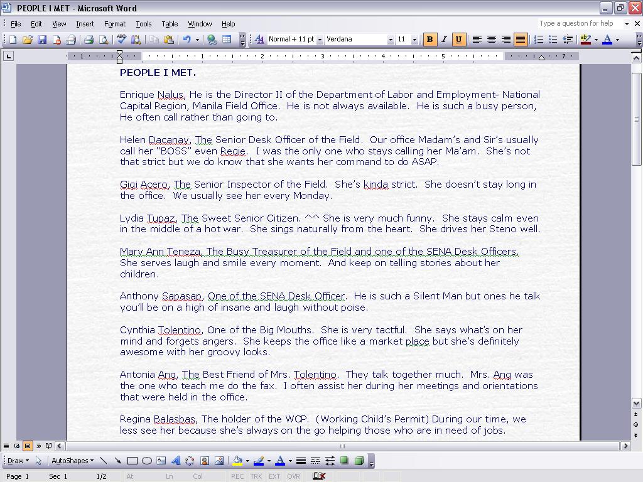This screenshot has width=643, height=482.
Task: Open the File menu
Action: pyautogui.click(x=16, y=24)
